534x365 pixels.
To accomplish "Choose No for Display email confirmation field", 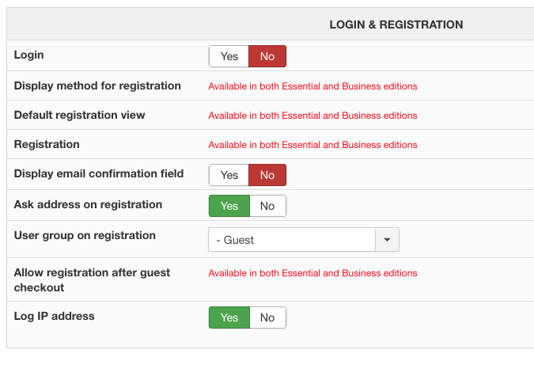I will tap(267, 175).
